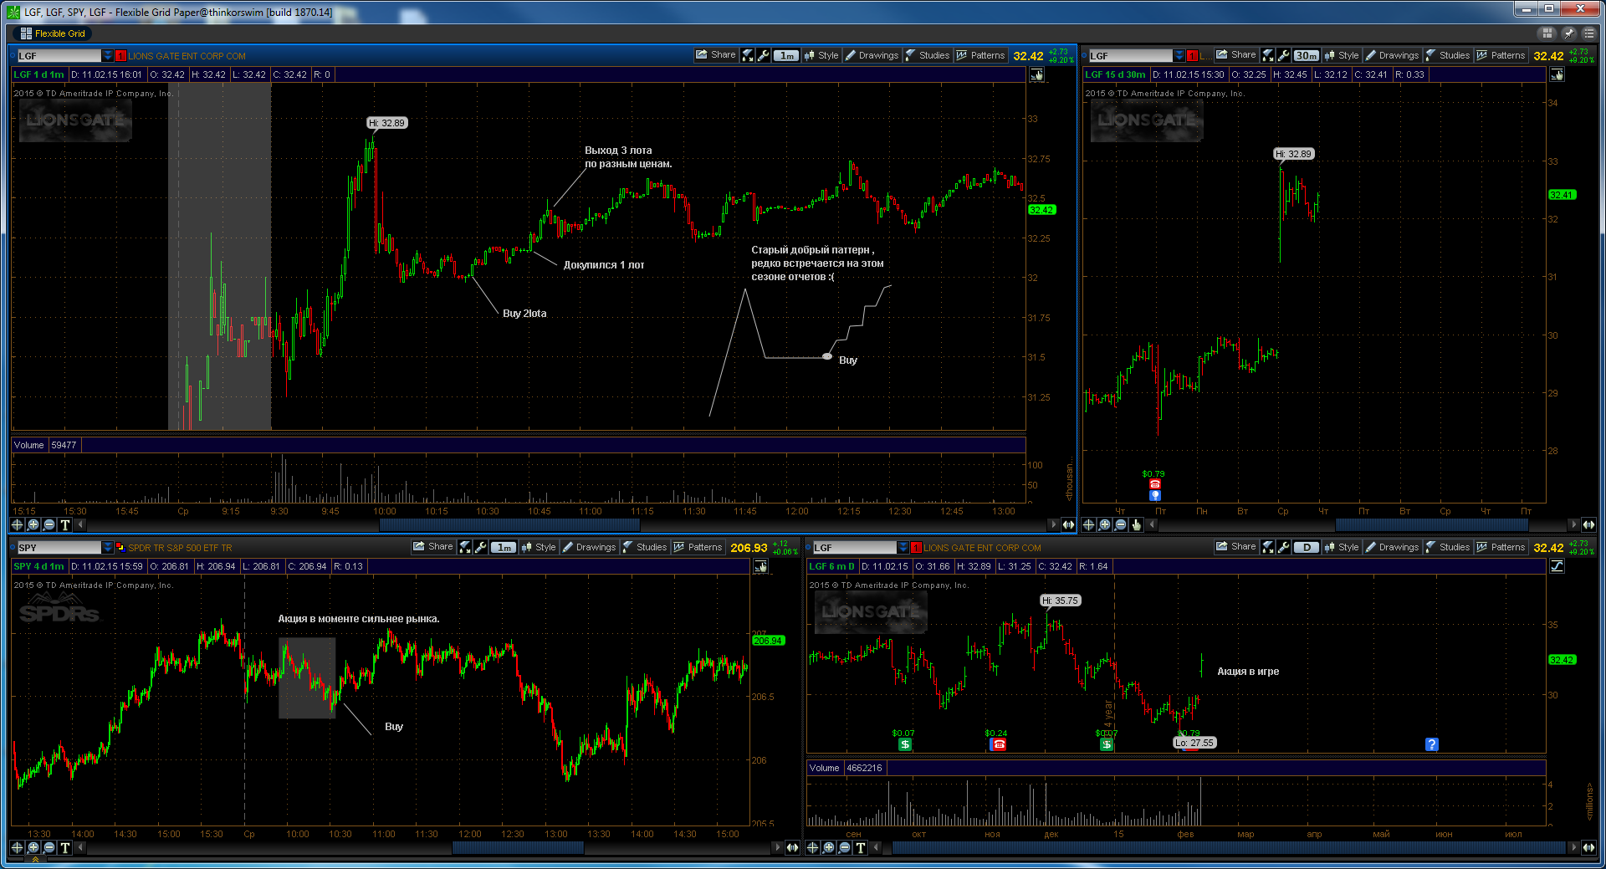The width and height of the screenshot is (1606, 869).
Task: Open wrench settings in LGF 30m chart
Action: 1283,55
